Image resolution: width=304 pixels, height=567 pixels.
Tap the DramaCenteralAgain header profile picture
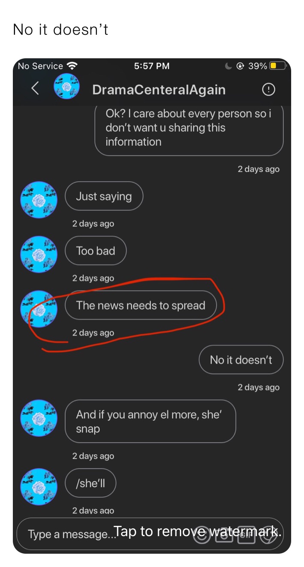[x=66, y=87]
